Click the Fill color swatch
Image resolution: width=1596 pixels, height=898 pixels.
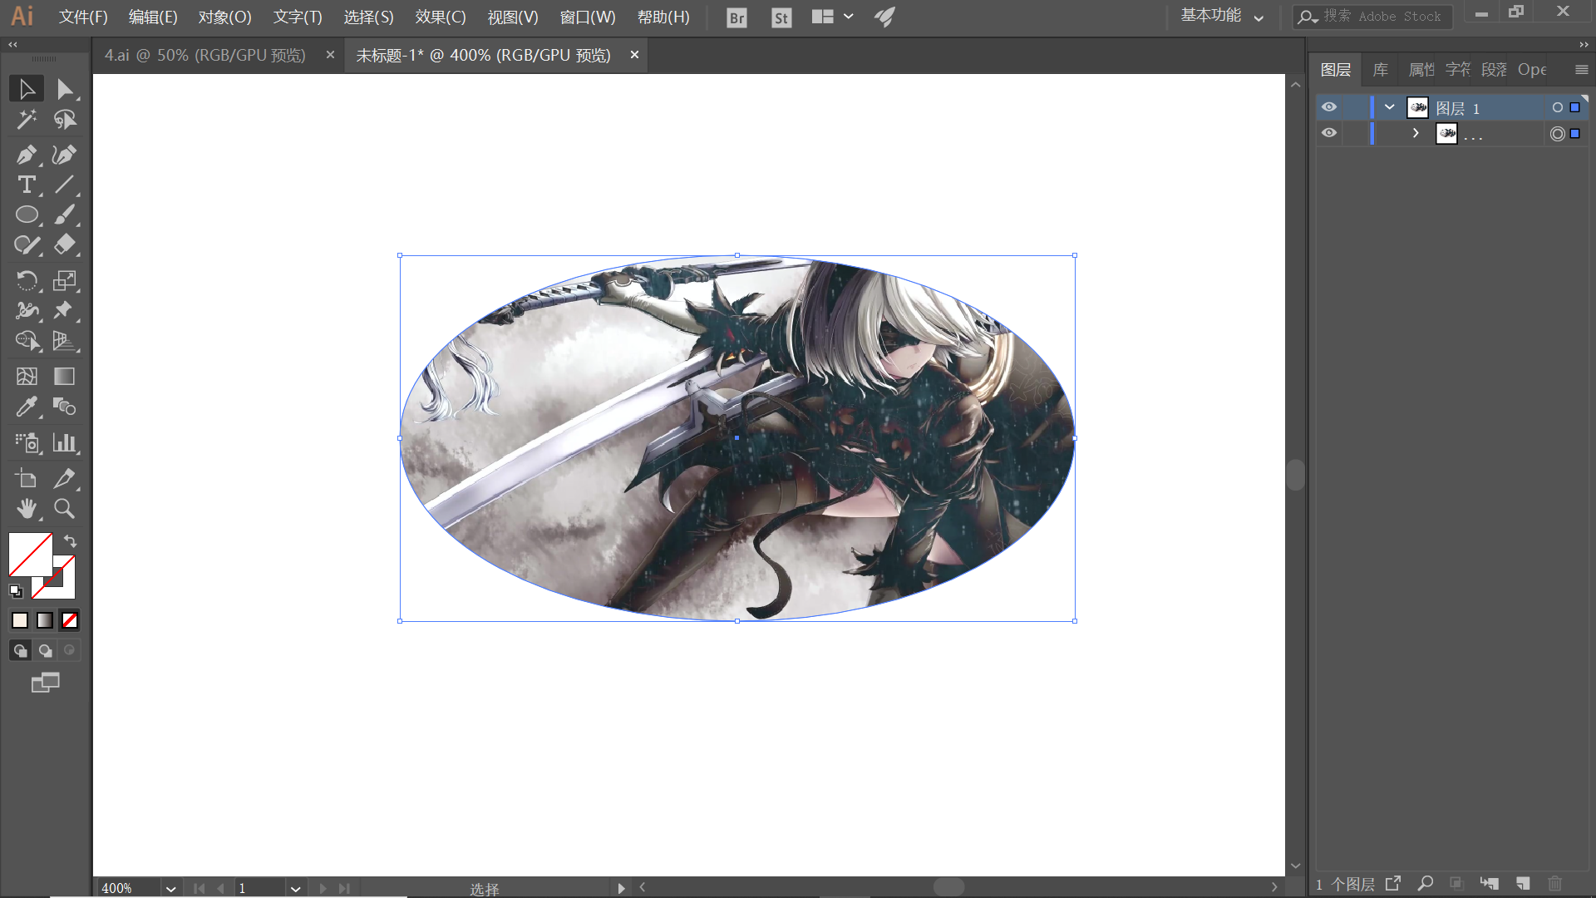[31, 555]
